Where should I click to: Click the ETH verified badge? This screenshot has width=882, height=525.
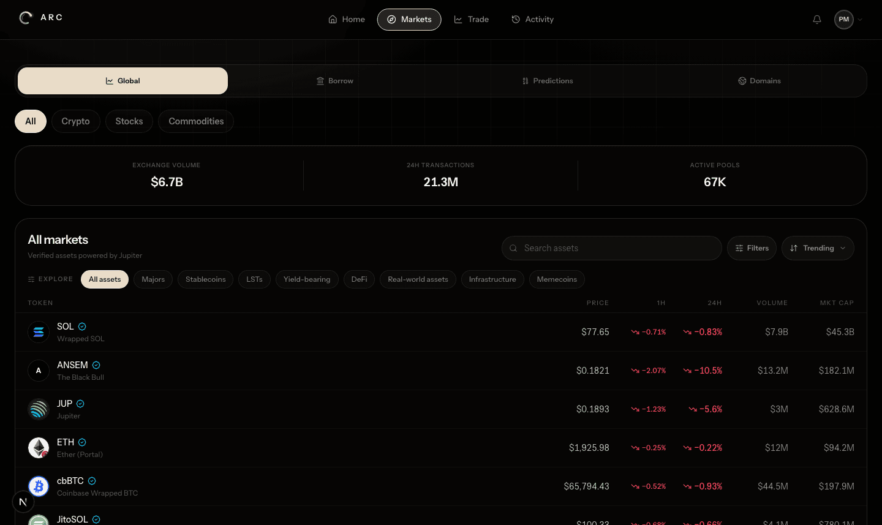(x=82, y=442)
